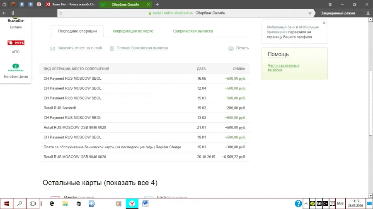Select the first VK pinned tab
This screenshot has width=373, height=209.
(x=22, y=4)
